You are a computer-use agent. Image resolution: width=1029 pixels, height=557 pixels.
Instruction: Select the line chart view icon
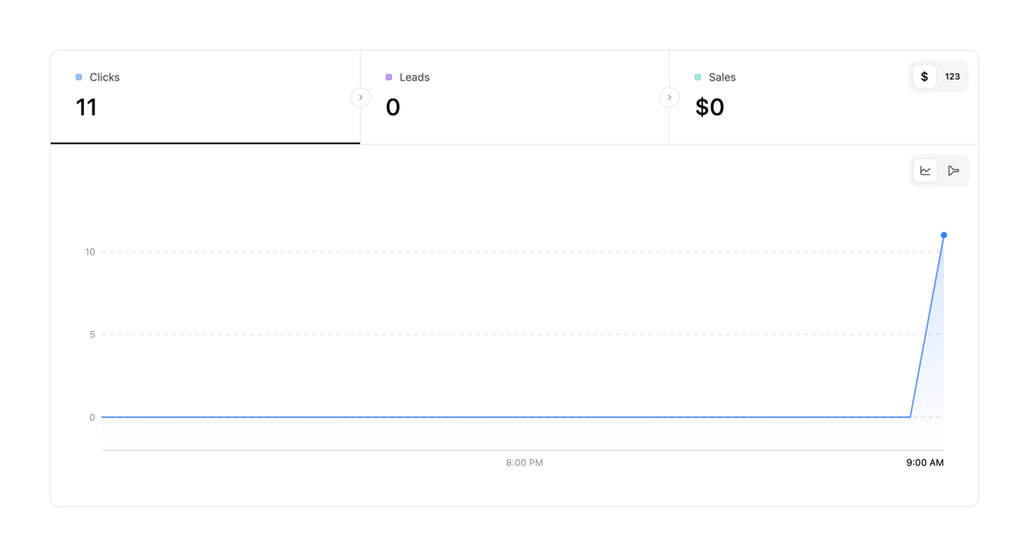(924, 170)
